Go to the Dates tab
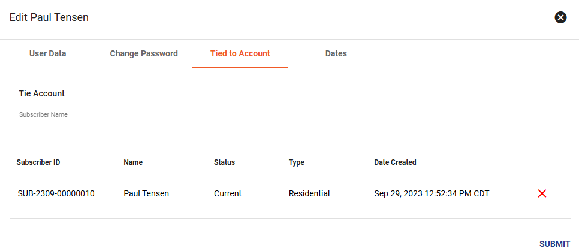Image resolution: width=579 pixels, height=251 pixels. coord(336,53)
